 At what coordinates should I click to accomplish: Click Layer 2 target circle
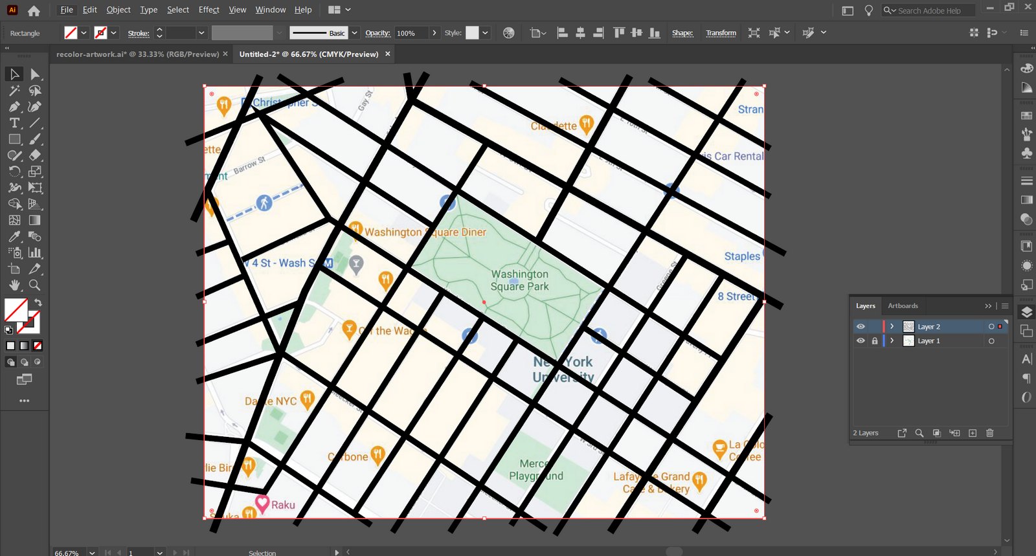point(991,327)
